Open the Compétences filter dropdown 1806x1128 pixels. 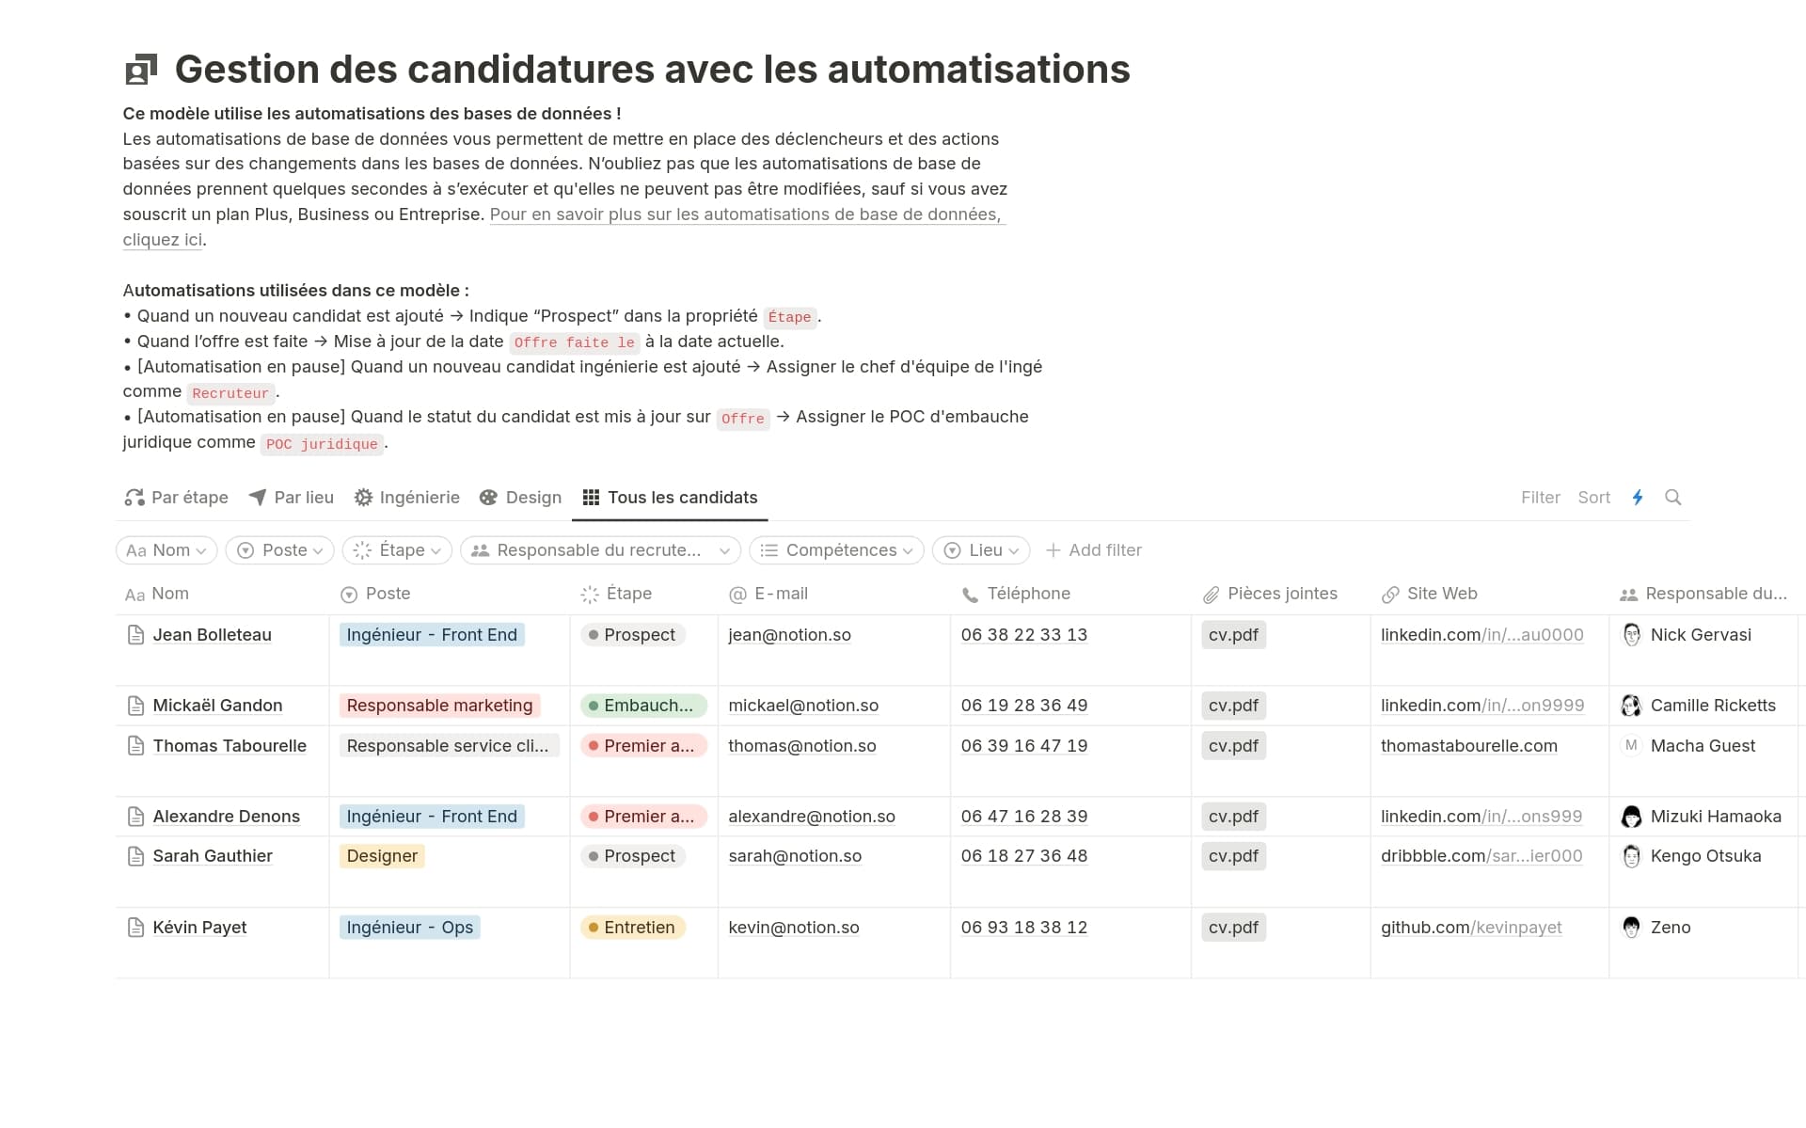pyautogui.click(x=837, y=550)
